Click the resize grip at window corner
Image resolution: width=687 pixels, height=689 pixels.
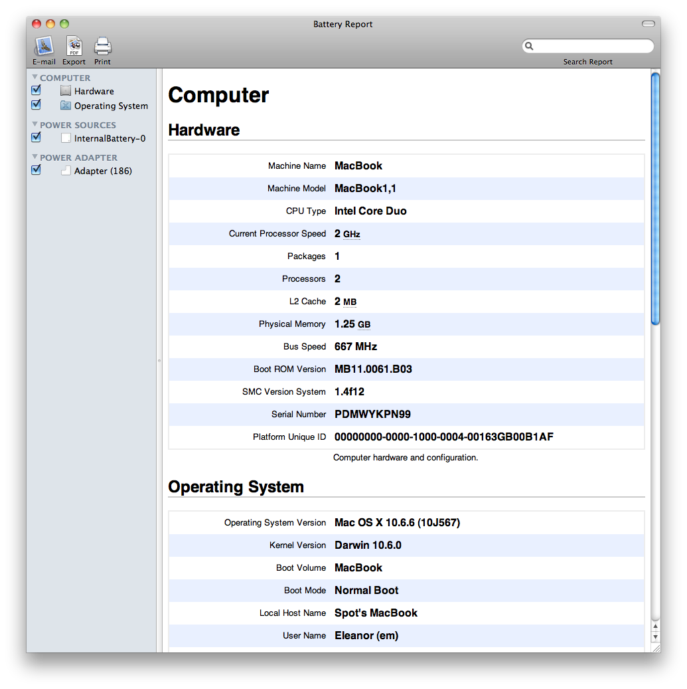click(656, 648)
